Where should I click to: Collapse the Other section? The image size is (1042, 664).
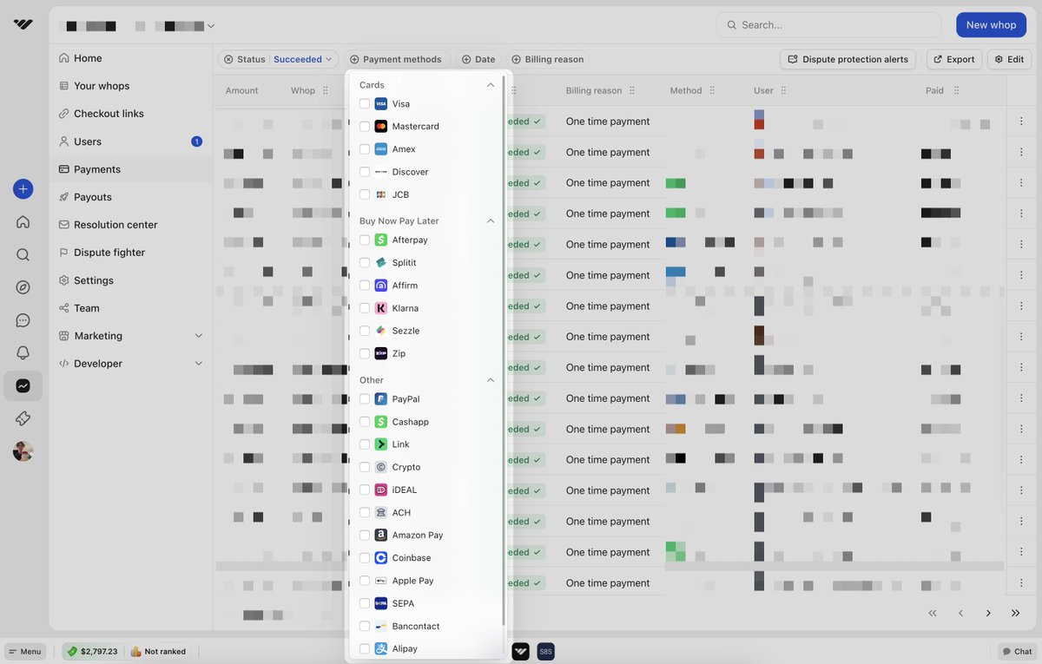pyautogui.click(x=491, y=380)
